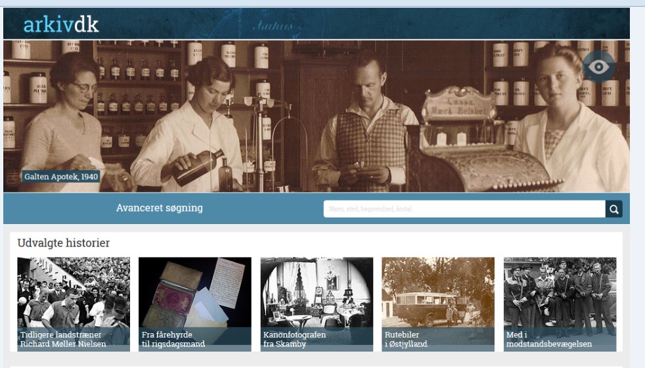Select the Med i modstandsbevægelsen title
This screenshot has width=645, height=368.
[x=548, y=339]
